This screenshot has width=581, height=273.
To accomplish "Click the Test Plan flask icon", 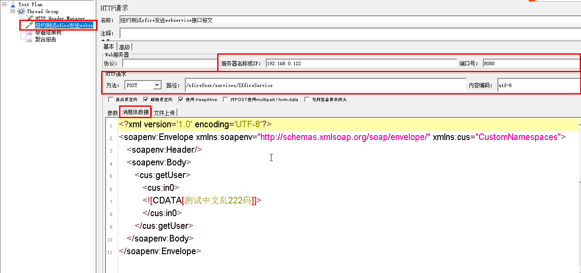I will coord(13,4).
